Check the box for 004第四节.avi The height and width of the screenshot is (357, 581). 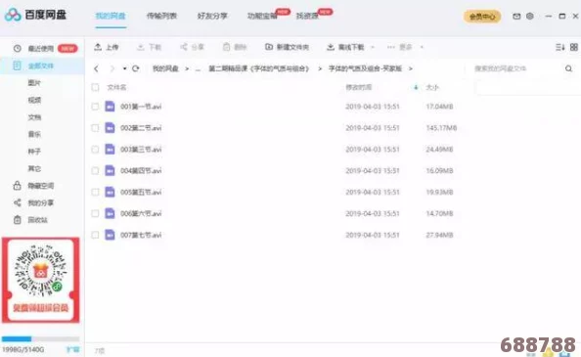(95, 171)
